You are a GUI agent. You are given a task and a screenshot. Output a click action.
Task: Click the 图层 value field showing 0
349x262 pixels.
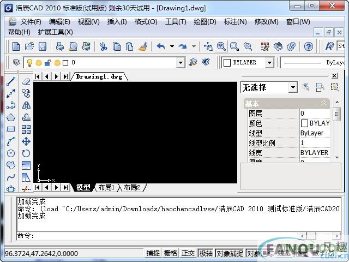pos(315,114)
